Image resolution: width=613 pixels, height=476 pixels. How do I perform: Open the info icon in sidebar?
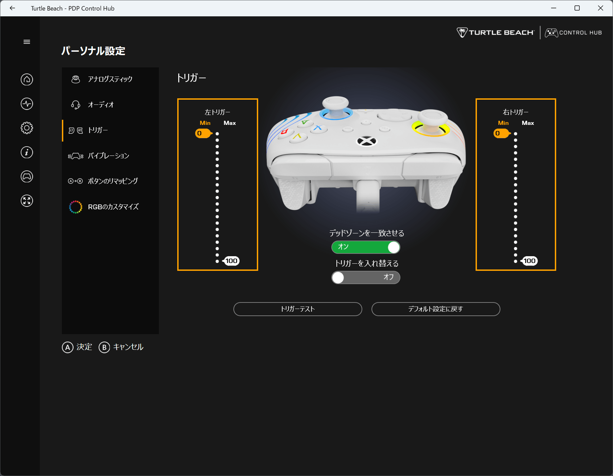pyautogui.click(x=27, y=152)
